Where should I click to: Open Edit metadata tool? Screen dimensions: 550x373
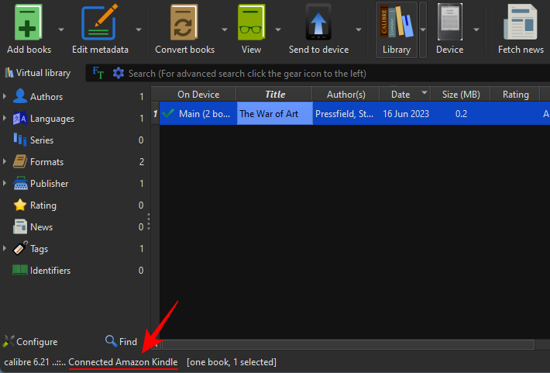[x=100, y=23]
